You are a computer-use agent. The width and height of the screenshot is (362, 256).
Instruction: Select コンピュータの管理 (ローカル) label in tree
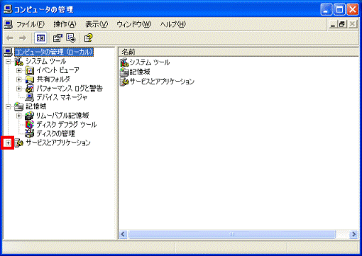pos(54,52)
